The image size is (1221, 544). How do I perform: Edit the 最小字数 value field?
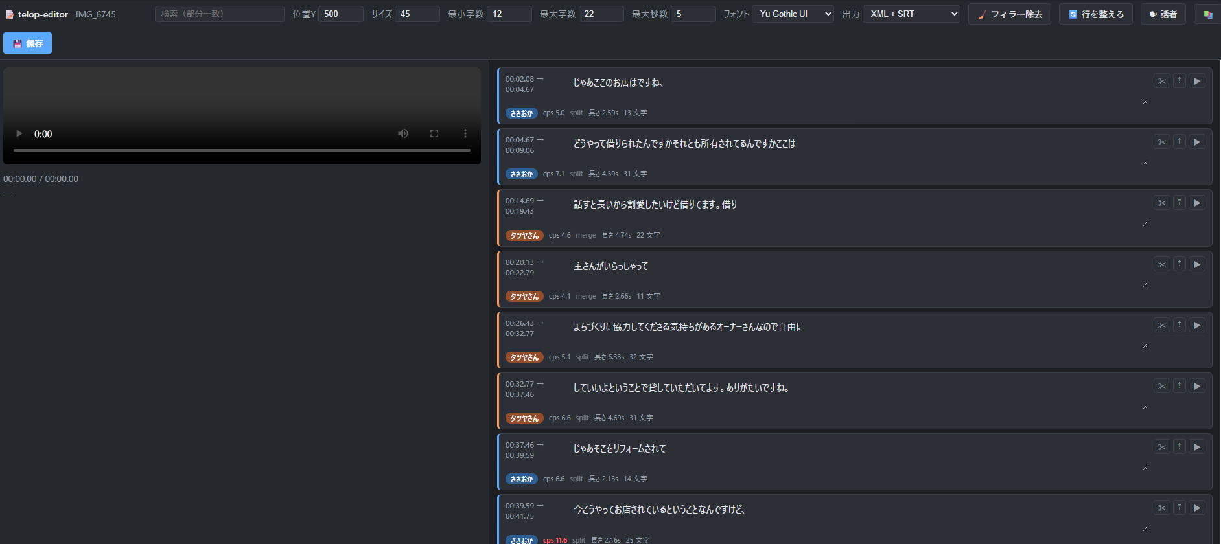[509, 14]
